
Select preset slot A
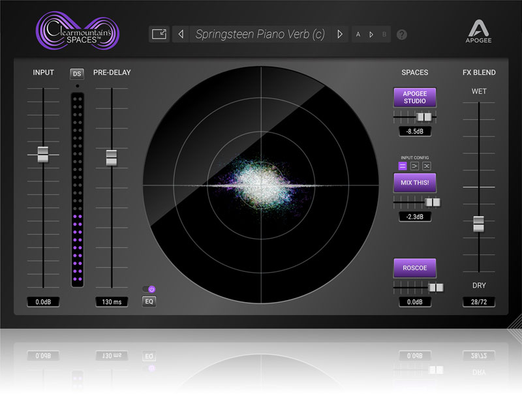coord(358,35)
